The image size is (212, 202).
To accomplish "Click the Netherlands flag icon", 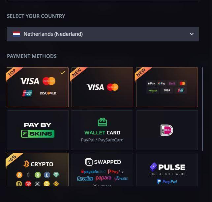I will pyautogui.click(x=16, y=34).
